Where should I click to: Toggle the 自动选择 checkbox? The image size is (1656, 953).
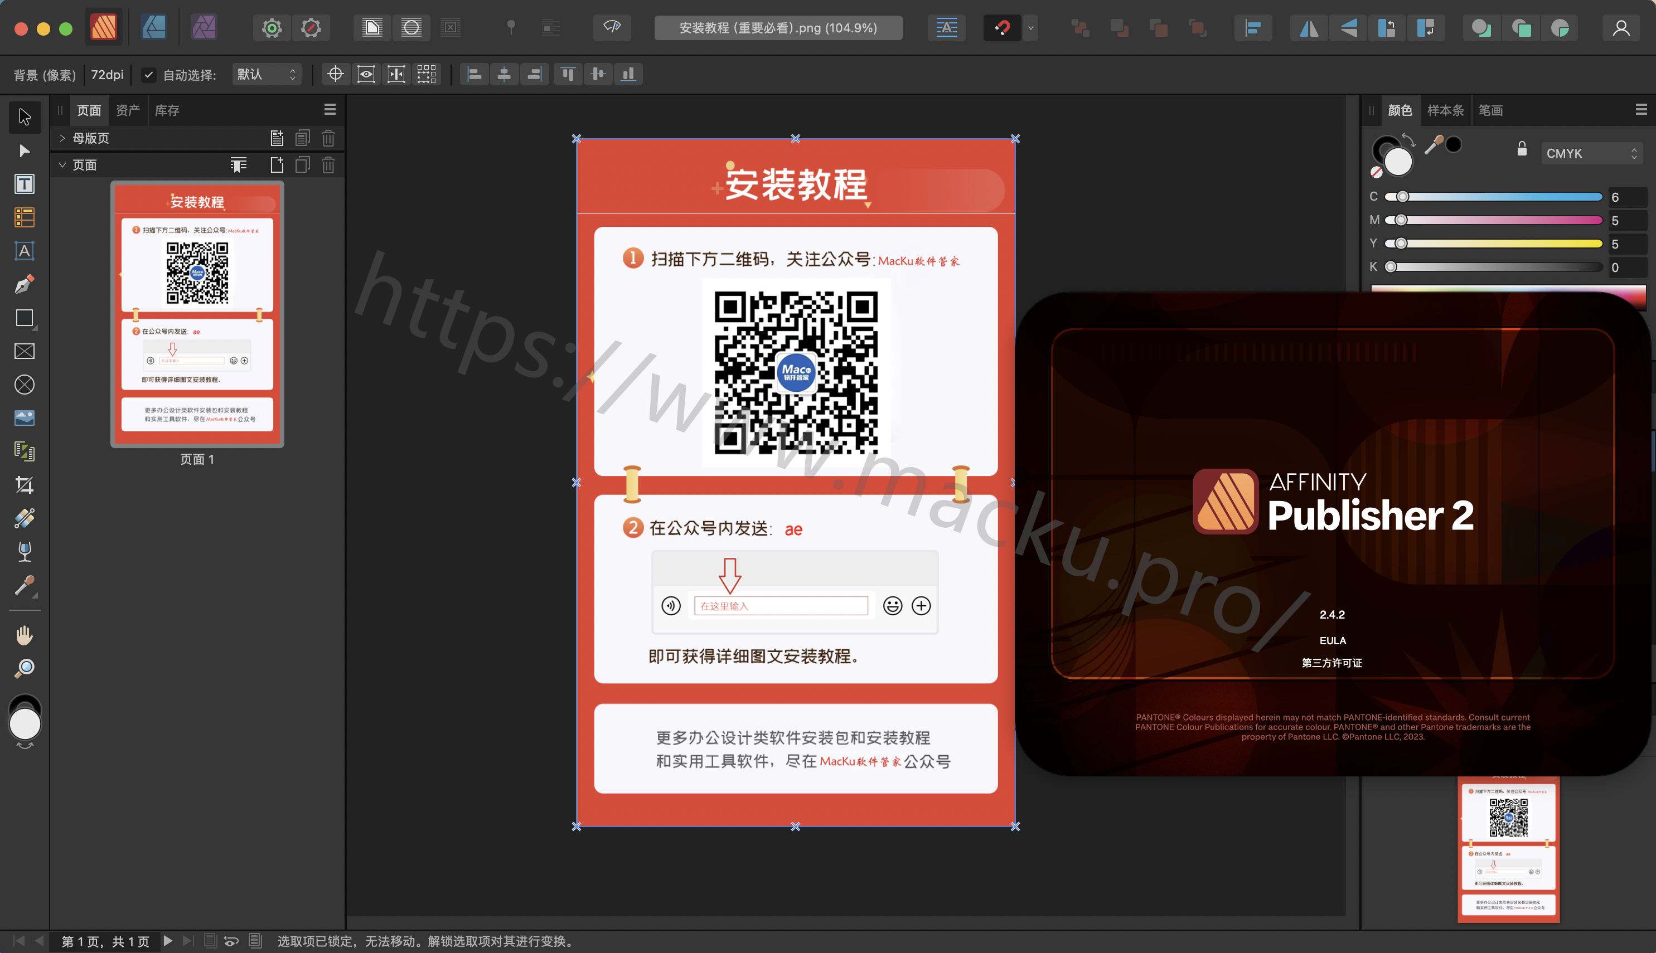tap(149, 75)
